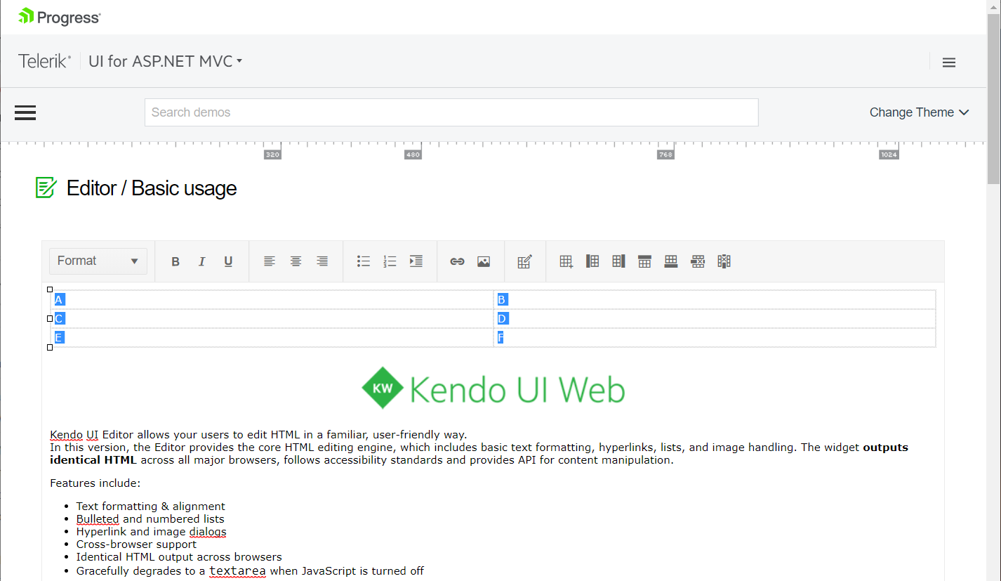Open the UI for ASP.NET MVC product dropdown
The image size is (1001, 581).
tap(165, 61)
